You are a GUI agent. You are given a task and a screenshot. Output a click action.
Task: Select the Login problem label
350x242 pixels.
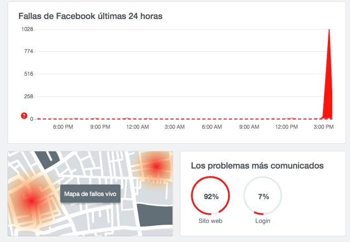point(263,221)
